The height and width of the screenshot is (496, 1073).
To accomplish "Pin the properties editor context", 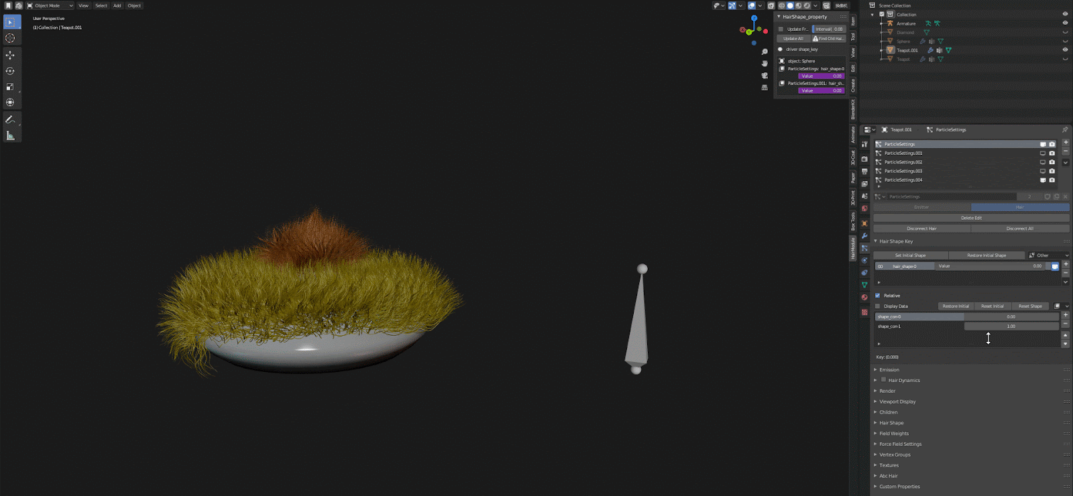I will (1064, 129).
